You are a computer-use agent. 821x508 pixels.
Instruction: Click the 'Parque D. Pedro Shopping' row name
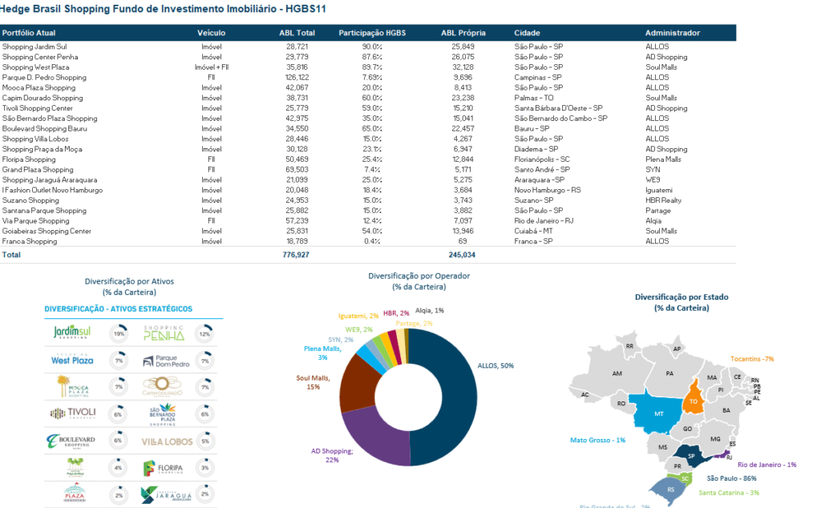point(44,78)
